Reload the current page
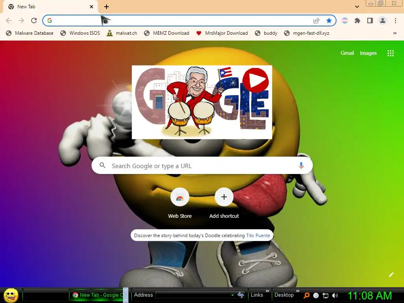Screen dimensions: 404x303 pyautogui.click(x=34, y=21)
